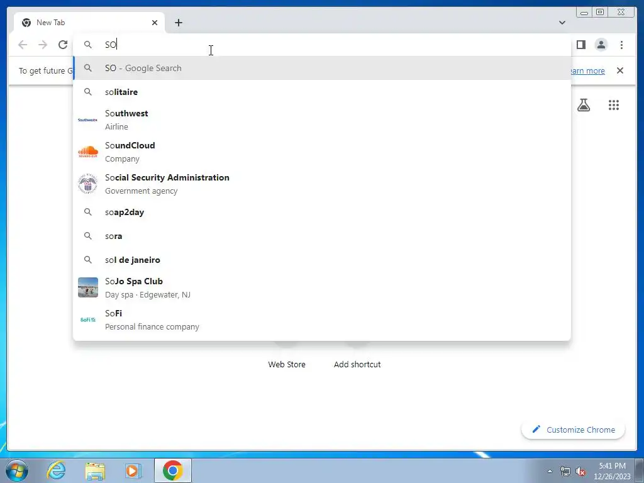Click the browser forward arrow
Viewport: 644px width, 483px height.
43,45
